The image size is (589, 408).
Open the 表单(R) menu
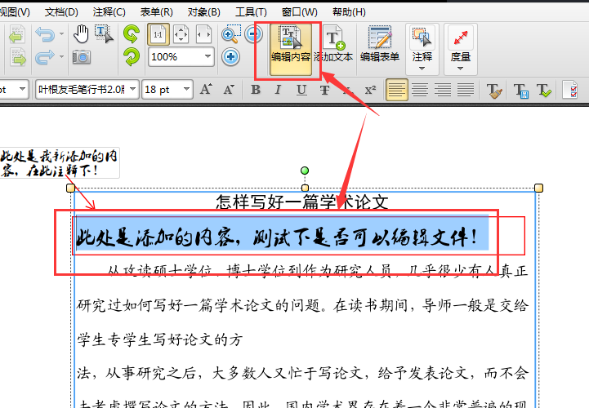156,12
